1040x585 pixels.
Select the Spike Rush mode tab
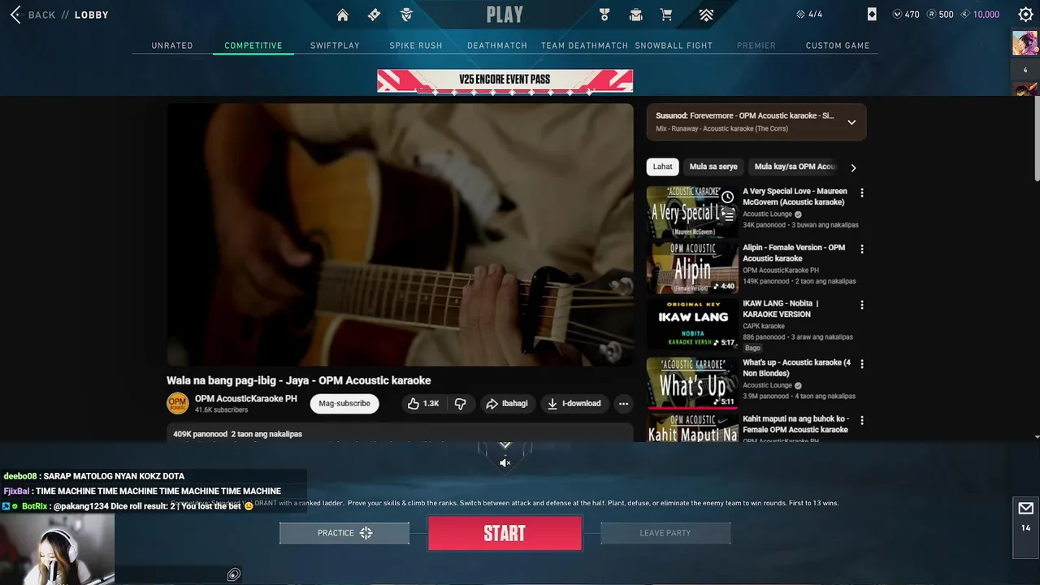tap(416, 45)
